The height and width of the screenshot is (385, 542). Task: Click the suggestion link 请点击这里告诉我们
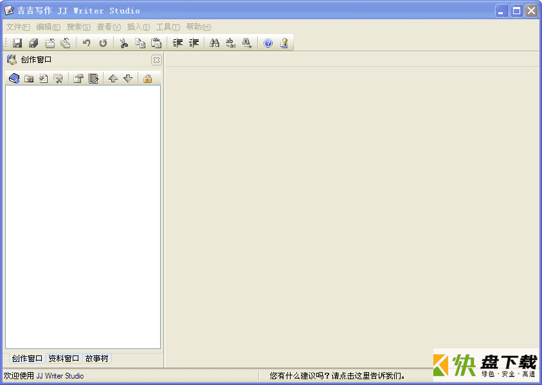click(x=368, y=375)
